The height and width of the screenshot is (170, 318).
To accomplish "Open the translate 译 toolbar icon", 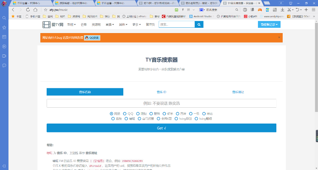I will point(252,10).
